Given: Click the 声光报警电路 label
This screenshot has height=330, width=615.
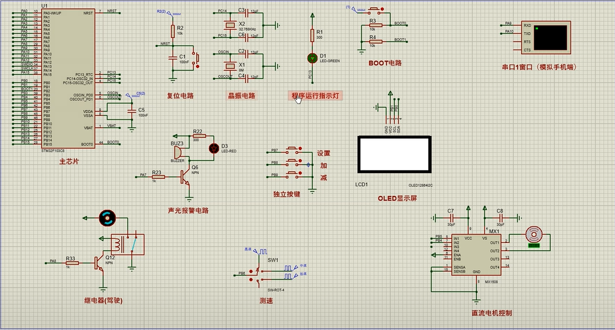Looking at the screenshot, I should click(188, 211).
